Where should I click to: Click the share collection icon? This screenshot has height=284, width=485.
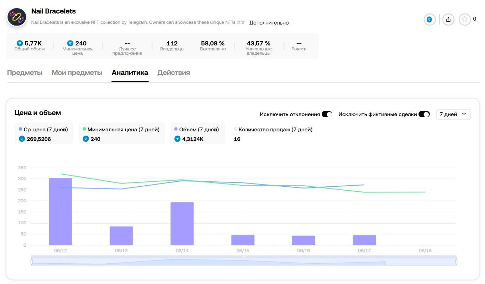[x=448, y=20]
